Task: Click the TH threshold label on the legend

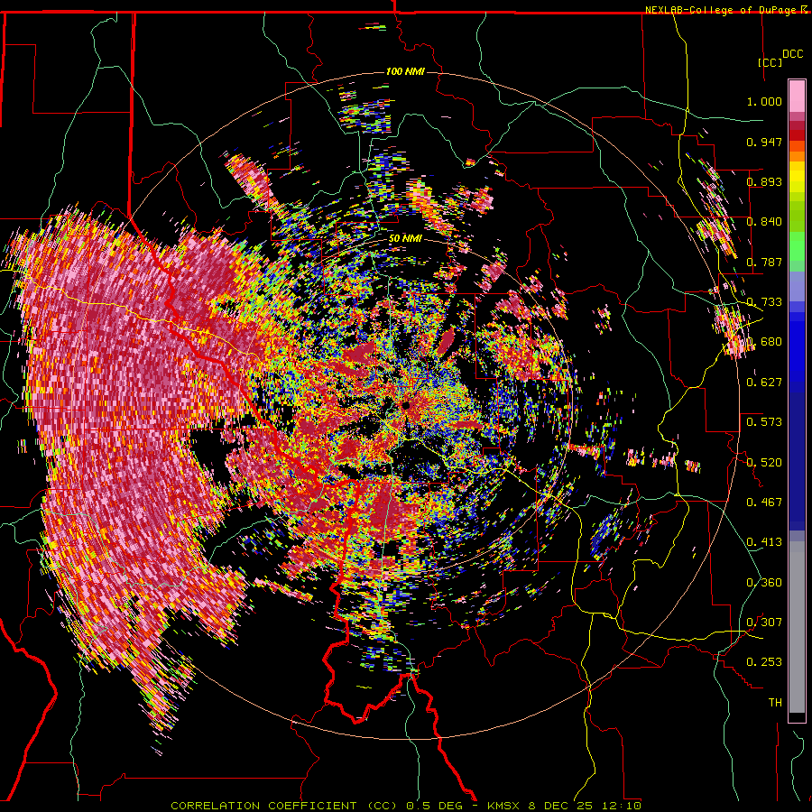Action: click(x=775, y=703)
